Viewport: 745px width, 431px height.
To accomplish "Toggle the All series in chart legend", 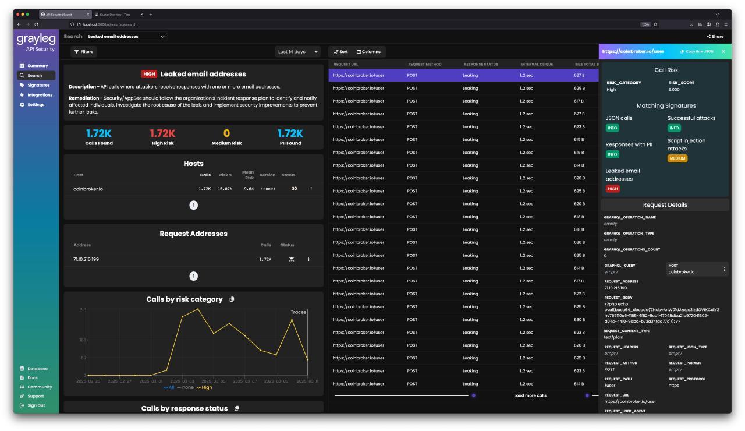I will (x=169, y=387).
